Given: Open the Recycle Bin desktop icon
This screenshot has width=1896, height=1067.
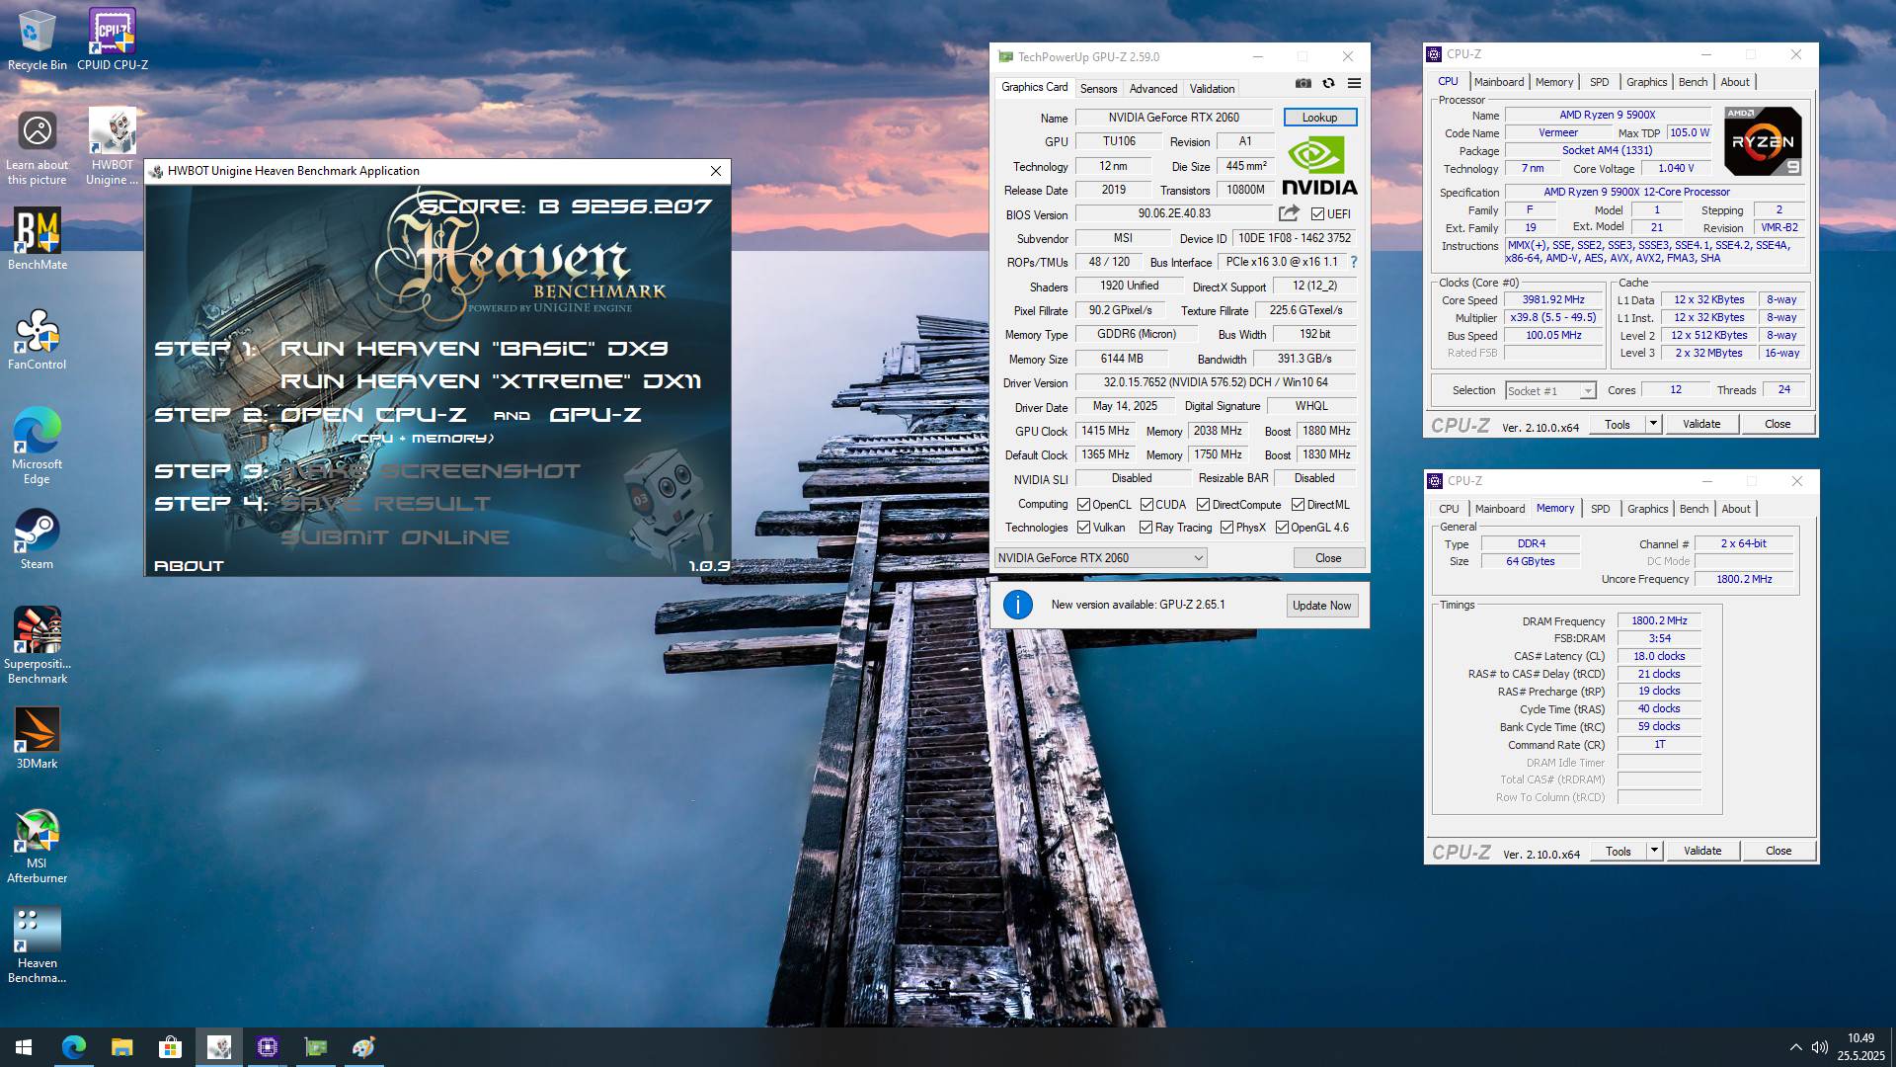Looking at the screenshot, I should coord(37,40).
